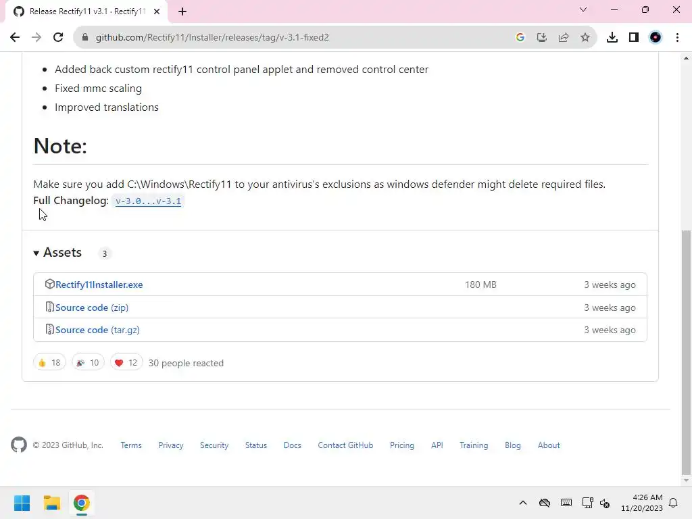Click the thumbs up reaction with 18
692x519 pixels.
(49, 363)
